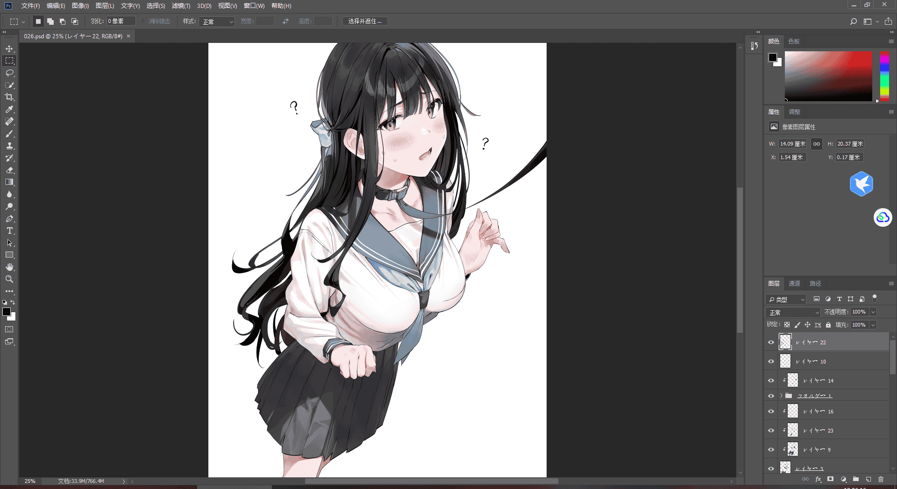
Task: Click the 选择并遮住... button
Action: coord(365,21)
